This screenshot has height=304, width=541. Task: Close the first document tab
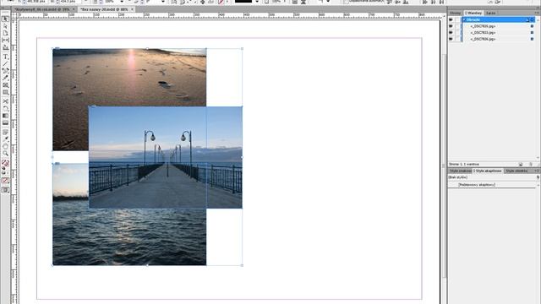(74, 9)
